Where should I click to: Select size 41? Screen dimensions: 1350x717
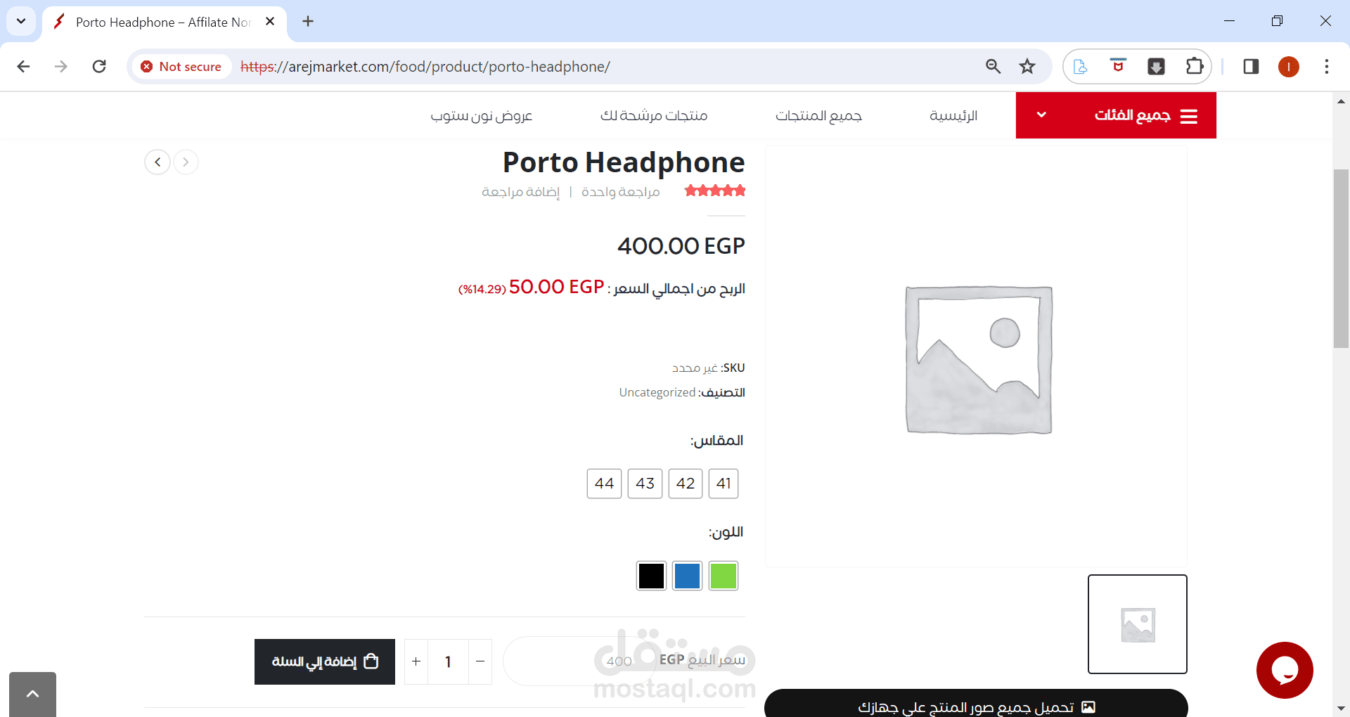click(724, 484)
